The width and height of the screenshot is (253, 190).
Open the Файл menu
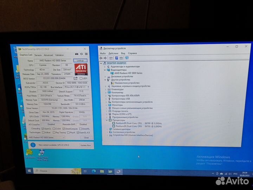103,53
